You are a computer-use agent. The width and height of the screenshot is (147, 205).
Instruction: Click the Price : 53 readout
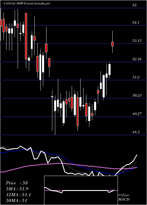17,183
